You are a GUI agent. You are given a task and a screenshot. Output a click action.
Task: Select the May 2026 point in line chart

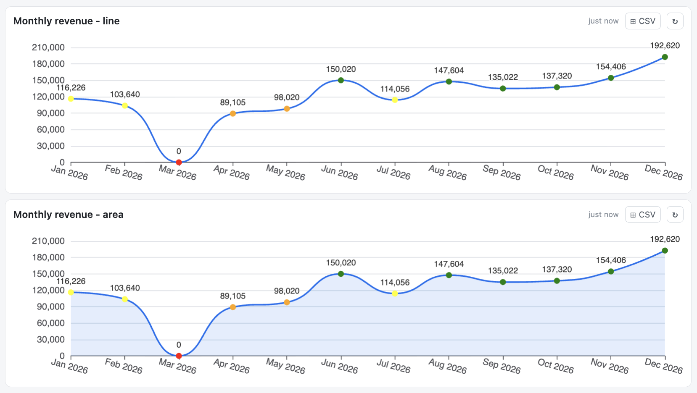point(287,109)
